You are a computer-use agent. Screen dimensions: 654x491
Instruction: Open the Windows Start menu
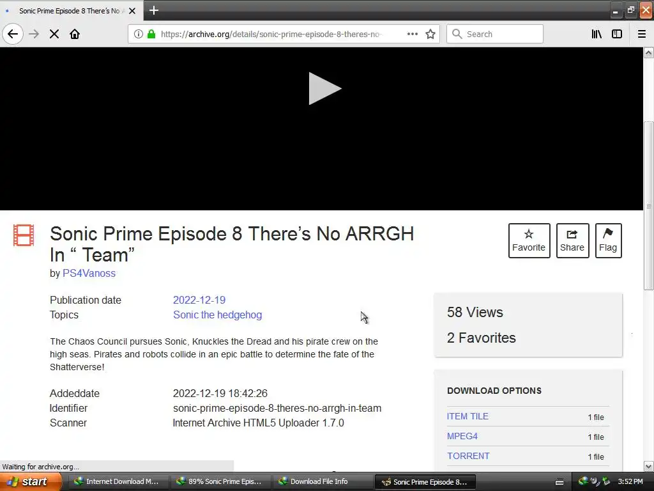(31, 481)
